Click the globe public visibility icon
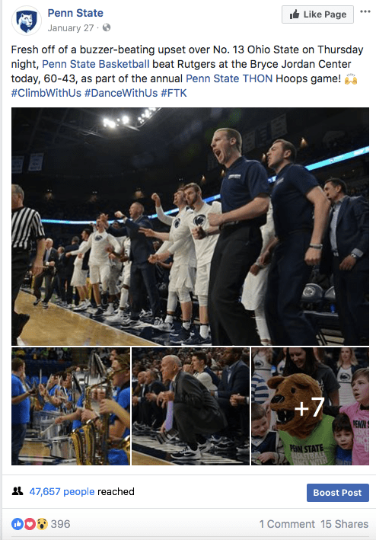Screen dimensions: 376x540 [107, 27]
